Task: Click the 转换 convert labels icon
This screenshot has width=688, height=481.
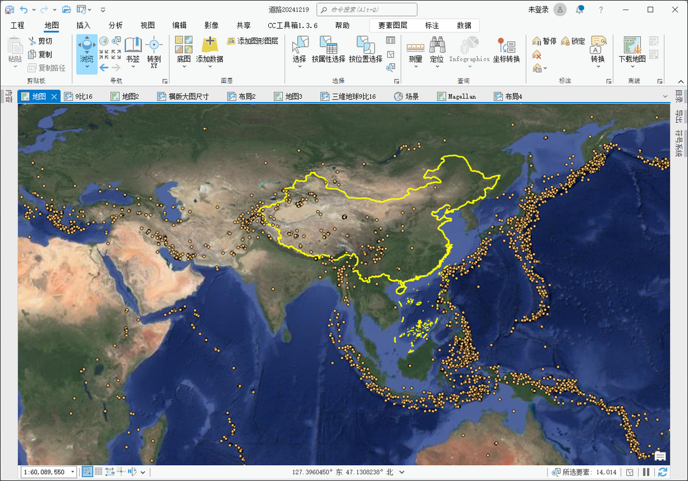Action: [598, 45]
